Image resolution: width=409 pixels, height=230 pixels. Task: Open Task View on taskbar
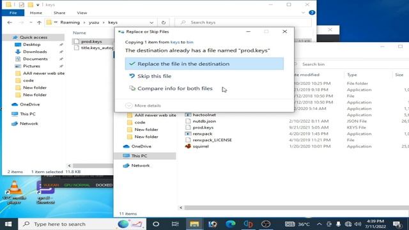pyautogui.click(x=175, y=224)
